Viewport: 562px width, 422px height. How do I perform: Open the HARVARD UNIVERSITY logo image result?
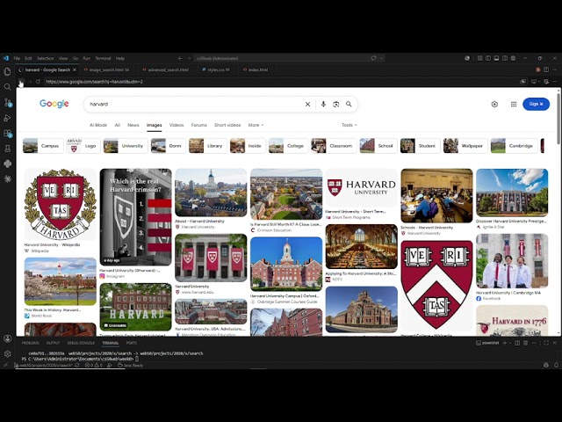pyautogui.click(x=361, y=188)
